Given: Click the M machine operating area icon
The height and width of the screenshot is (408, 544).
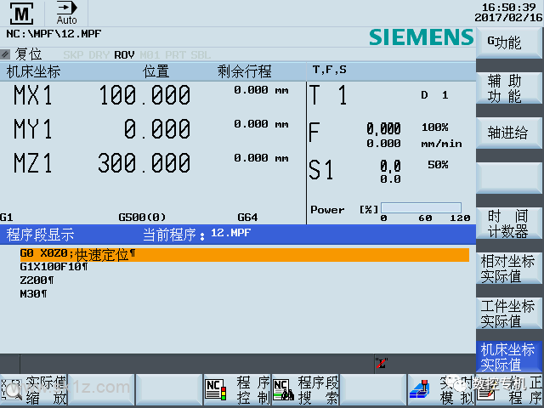Looking at the screenshot, I should [x=21, y=14].
